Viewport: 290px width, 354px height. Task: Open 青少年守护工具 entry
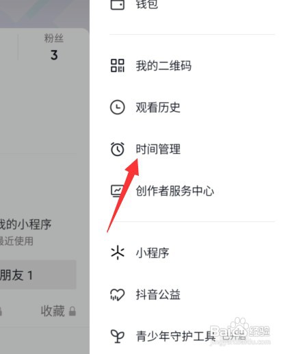(x=175, y=336)
